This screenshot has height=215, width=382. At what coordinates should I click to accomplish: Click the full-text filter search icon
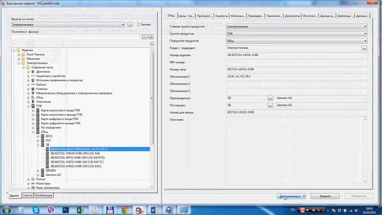pos(144,37)
